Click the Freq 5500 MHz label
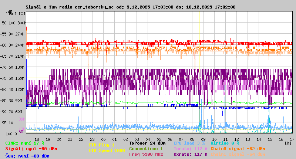This screenshot has height=159, width=296. pos(146,154)
